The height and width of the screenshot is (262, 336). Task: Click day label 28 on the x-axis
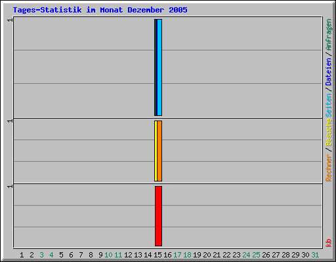[285, 255]
